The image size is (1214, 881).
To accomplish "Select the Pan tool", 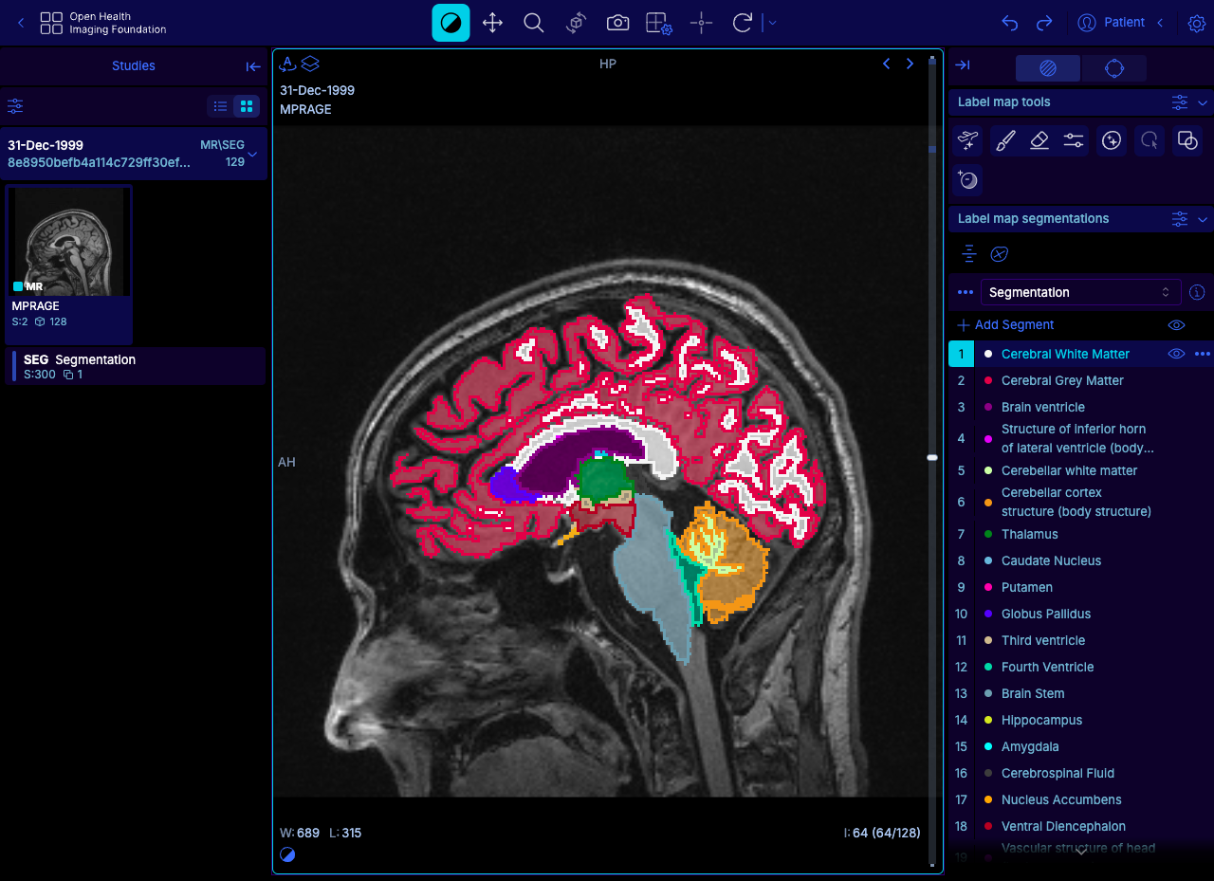I will point(492,23).
